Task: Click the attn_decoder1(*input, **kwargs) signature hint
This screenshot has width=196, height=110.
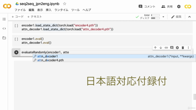Action: 171,56
